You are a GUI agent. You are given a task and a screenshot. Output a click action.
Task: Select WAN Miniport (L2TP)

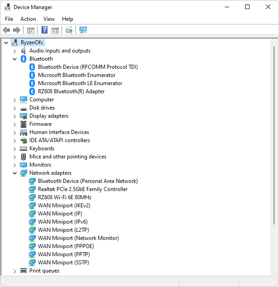click(63, 230)
